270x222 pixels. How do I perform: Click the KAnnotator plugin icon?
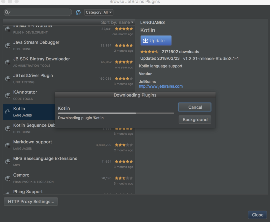click(x=8, y=95)
